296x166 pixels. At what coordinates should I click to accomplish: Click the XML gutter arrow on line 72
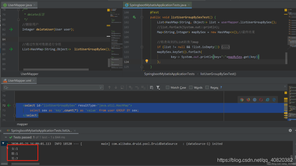click(x=9, y=105)
